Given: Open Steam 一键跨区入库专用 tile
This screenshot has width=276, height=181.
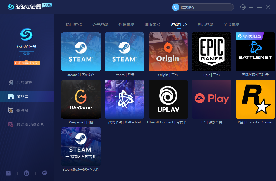Looking at the screenshot, I should (x=81, y=146).
